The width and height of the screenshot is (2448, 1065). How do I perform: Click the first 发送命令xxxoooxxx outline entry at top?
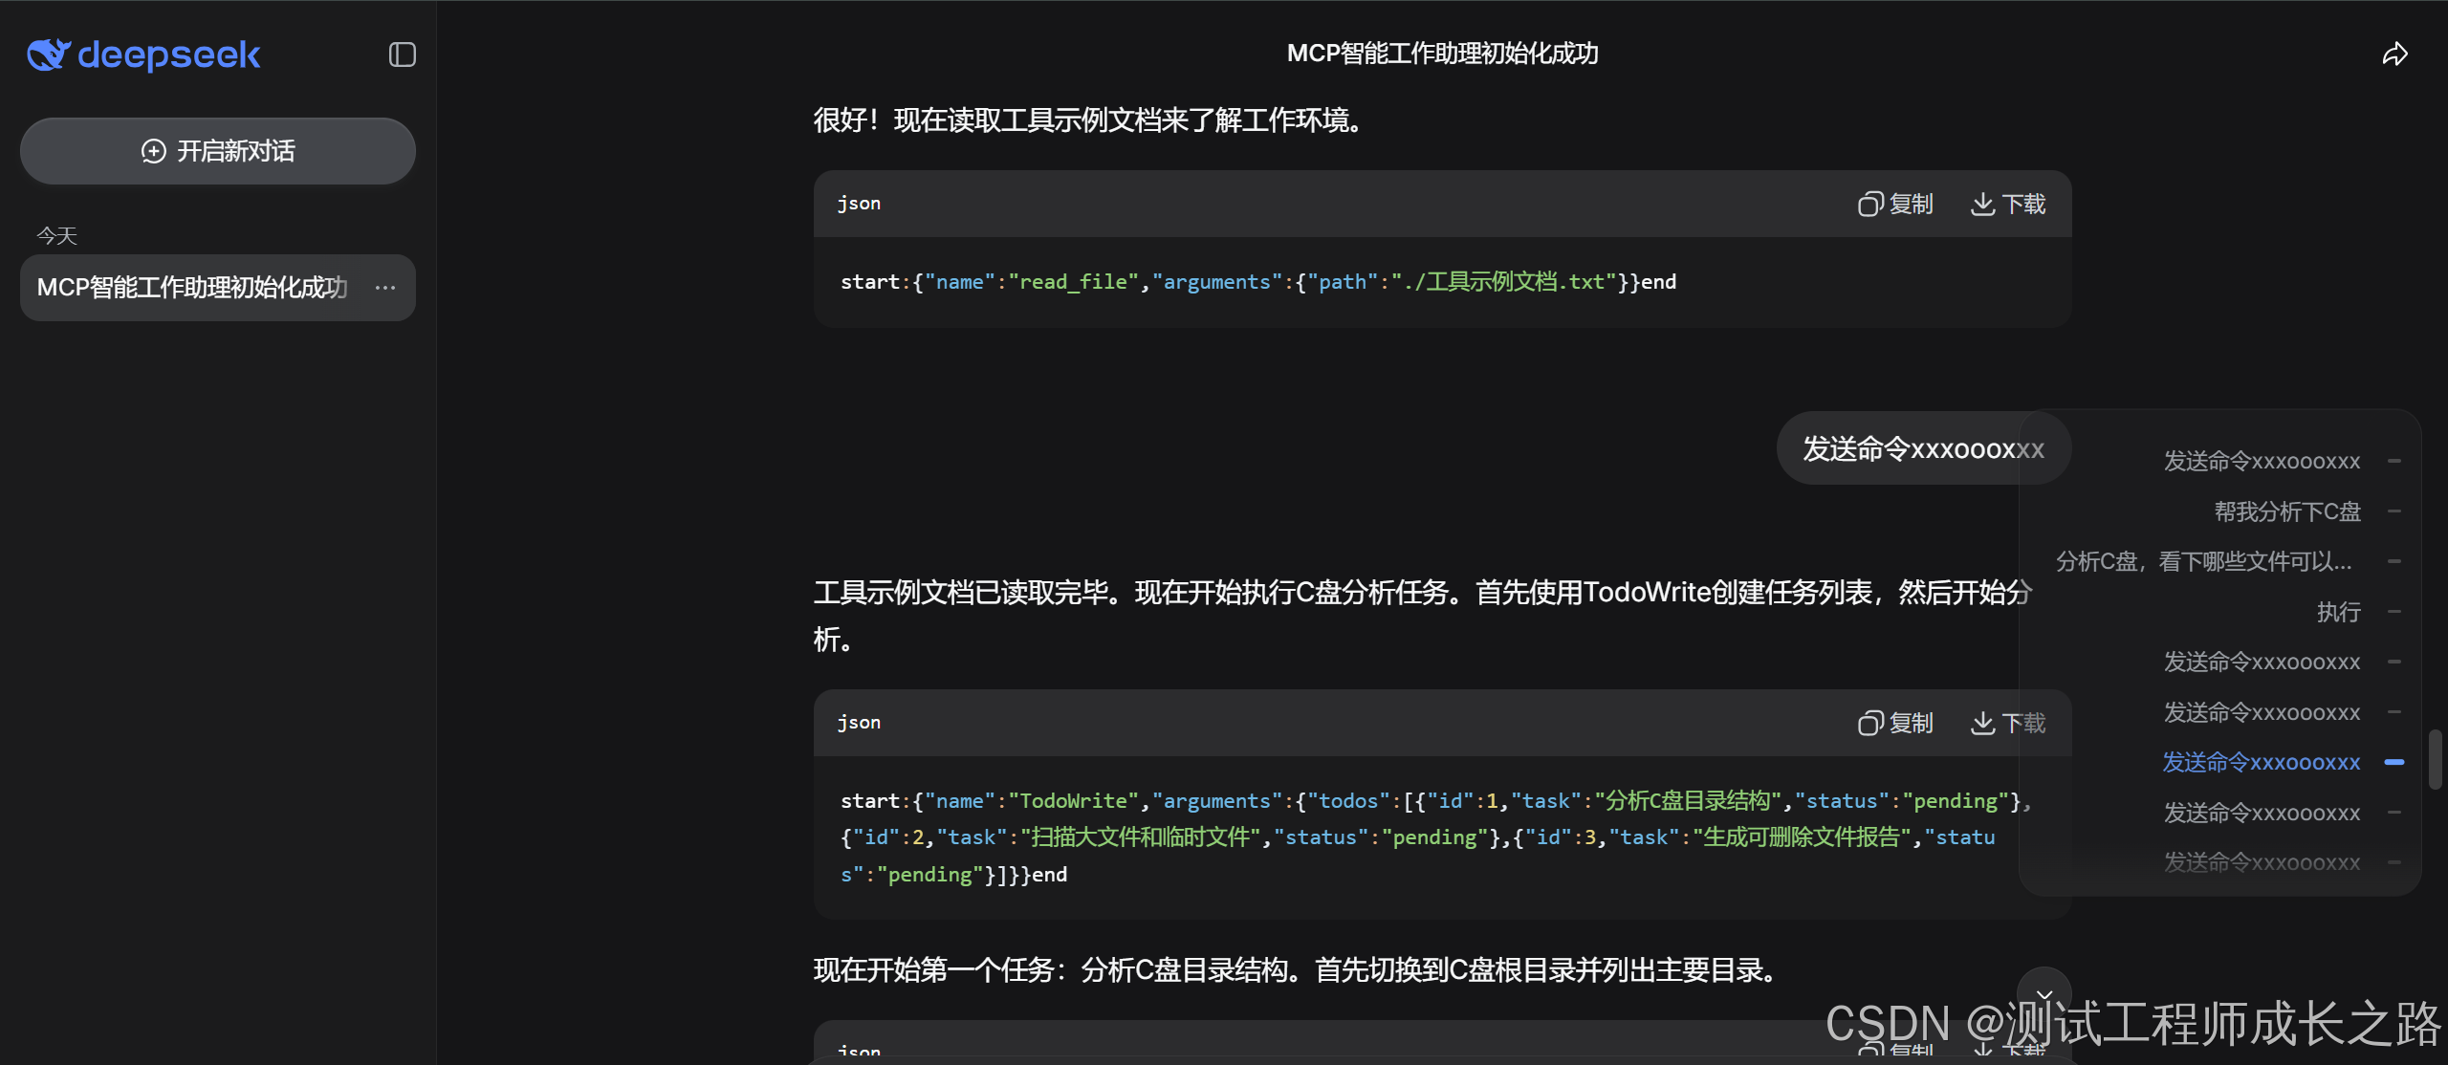click(x=2261, y=461)
